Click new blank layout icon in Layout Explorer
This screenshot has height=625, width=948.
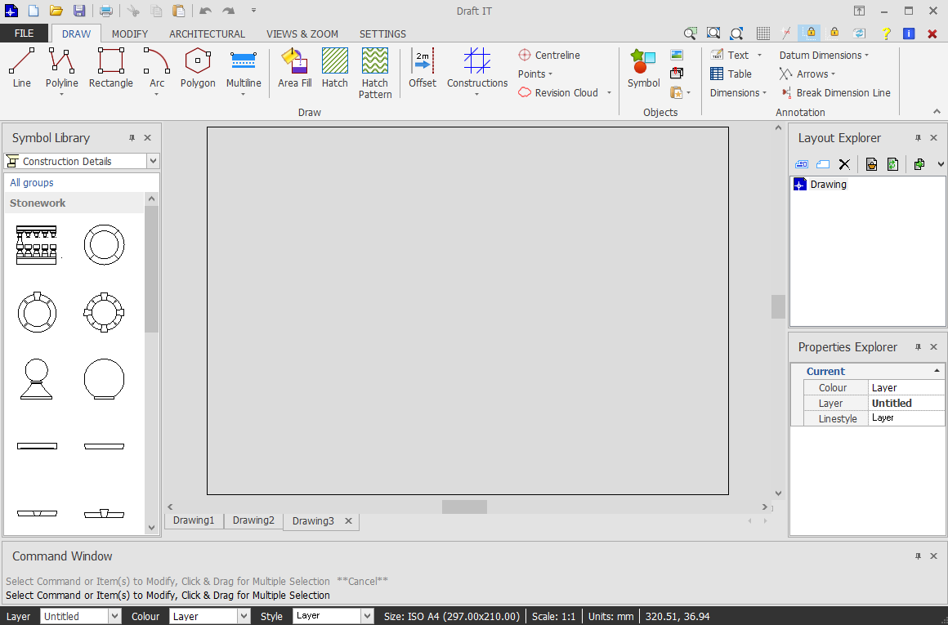click(x=823, y=164)
